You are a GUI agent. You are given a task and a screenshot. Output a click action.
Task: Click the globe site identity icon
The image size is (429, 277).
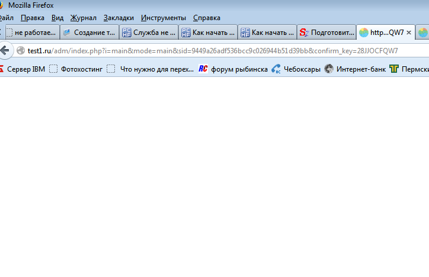21,51
